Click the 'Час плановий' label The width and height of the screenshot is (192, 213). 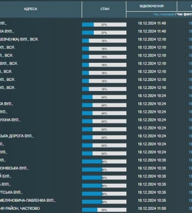click(x=164, y=14)
